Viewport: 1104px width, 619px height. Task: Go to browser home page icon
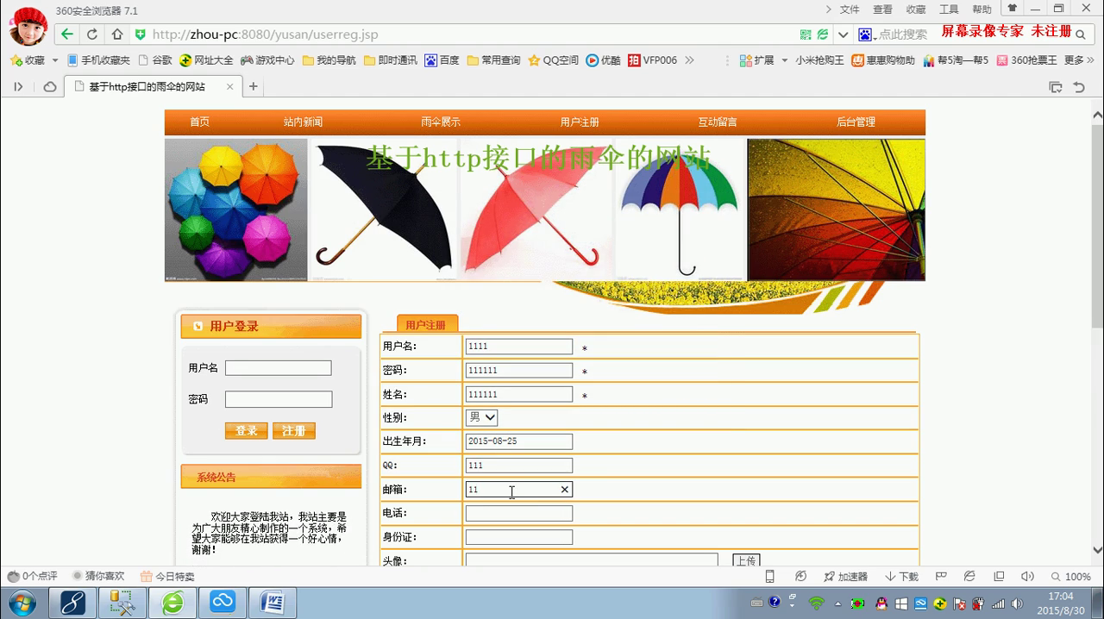click(x=117, y=34)
